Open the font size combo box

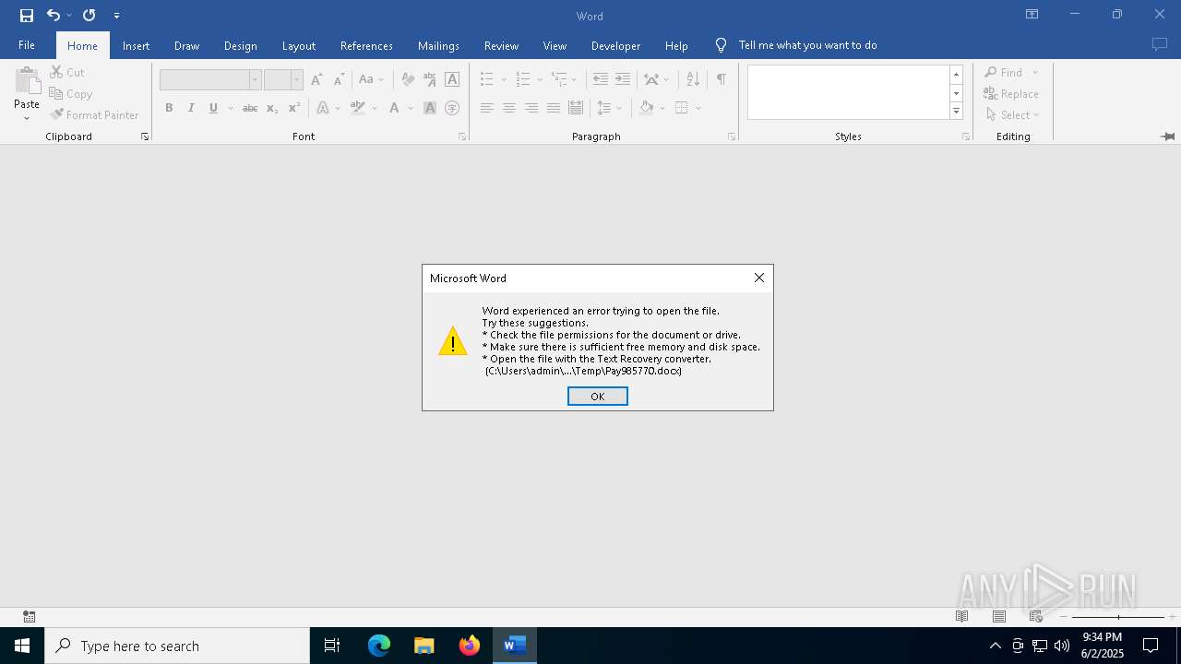click(283, 79)
